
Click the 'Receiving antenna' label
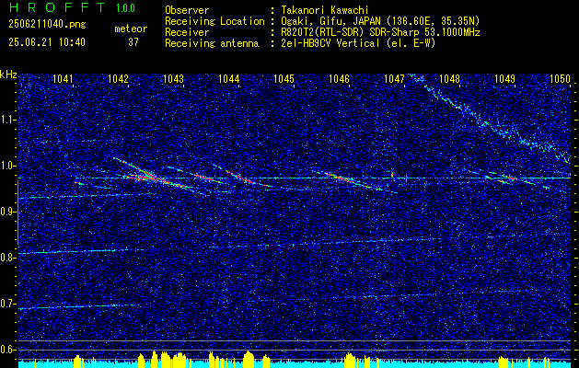pos(212,43)
